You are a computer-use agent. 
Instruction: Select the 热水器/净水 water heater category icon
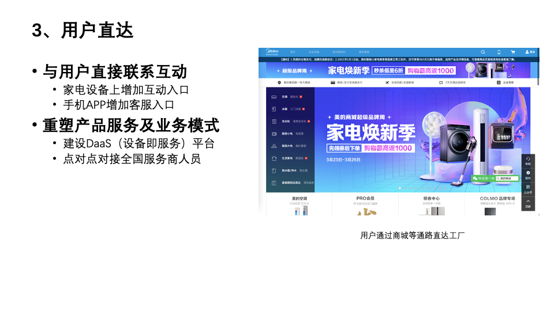tap(274, 170)
